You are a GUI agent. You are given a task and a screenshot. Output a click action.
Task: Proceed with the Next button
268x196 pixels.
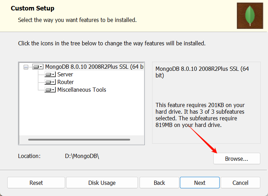click(x=200, y=183)
